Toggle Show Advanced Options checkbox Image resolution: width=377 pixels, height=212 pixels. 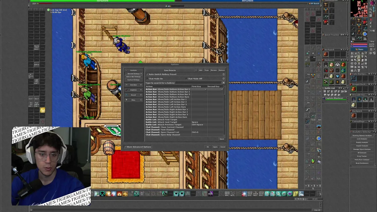click(125, 147)
